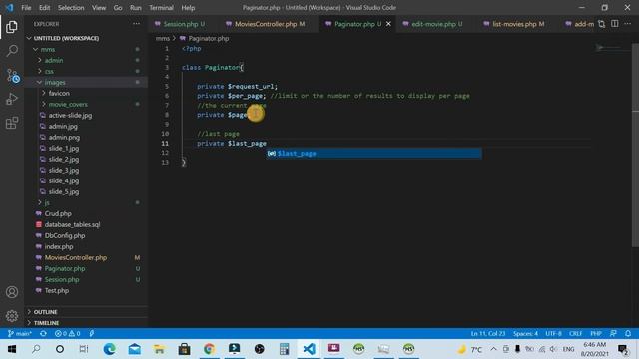Change the UTF-8 encoding setting
This screenshot has height=359, width=639.
point(553,333)
